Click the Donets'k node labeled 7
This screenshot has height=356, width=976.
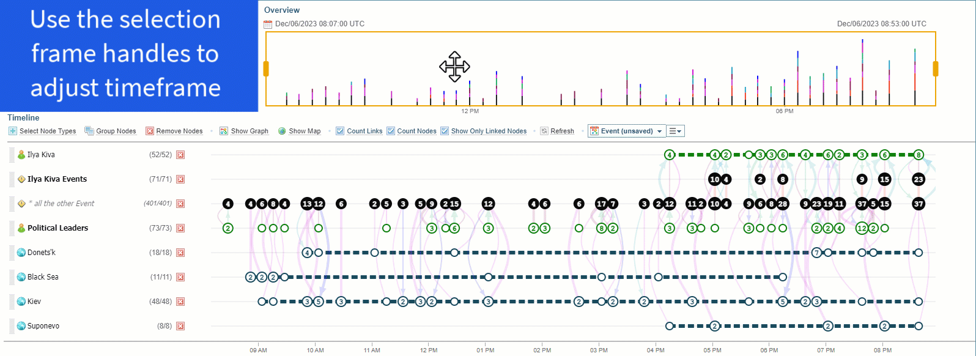coord(816,253)
